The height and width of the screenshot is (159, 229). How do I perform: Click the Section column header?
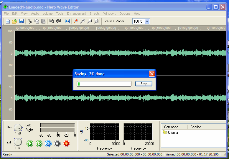coord(196,127)
